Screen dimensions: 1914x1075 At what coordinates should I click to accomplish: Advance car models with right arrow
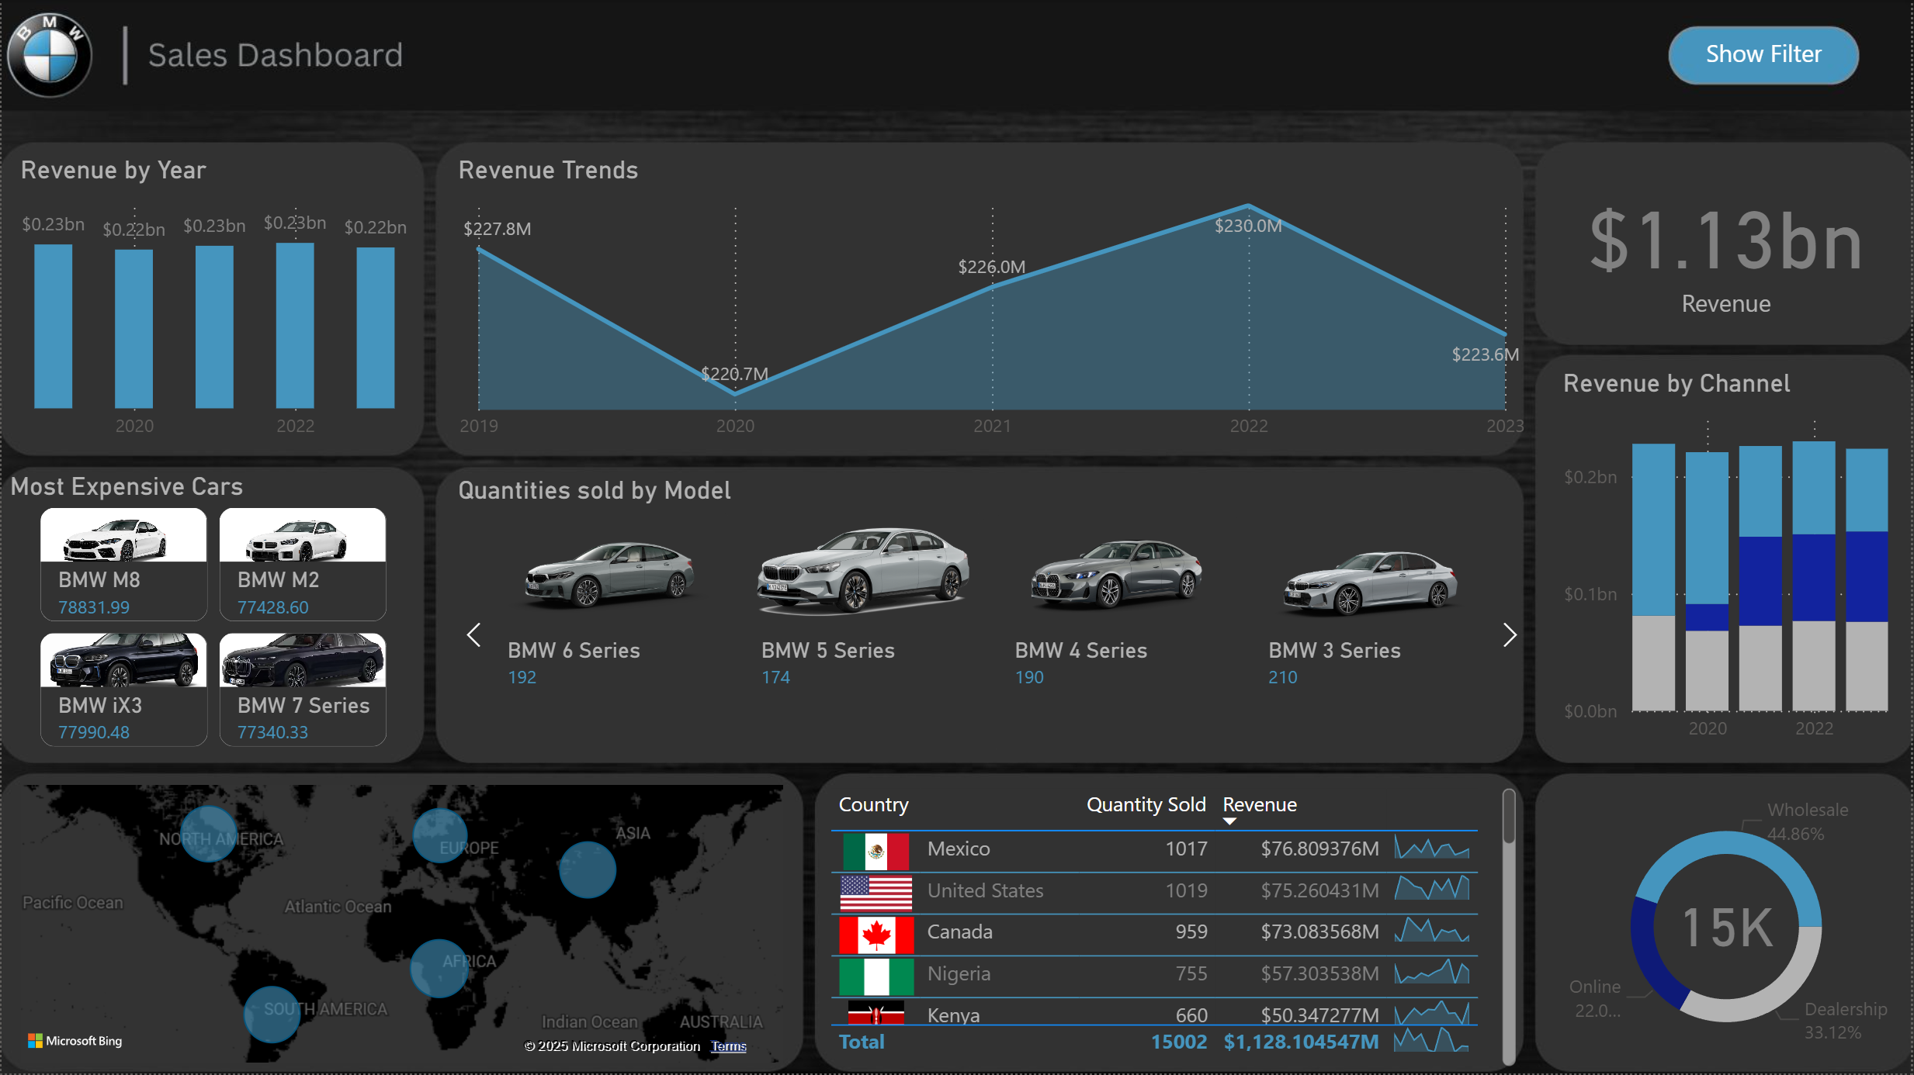(x=1509, y=634)
